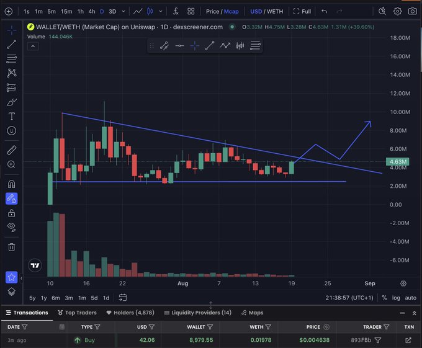Select the 3D timeframe
Viewport: 422px width, 348px height.
[112, 11]
